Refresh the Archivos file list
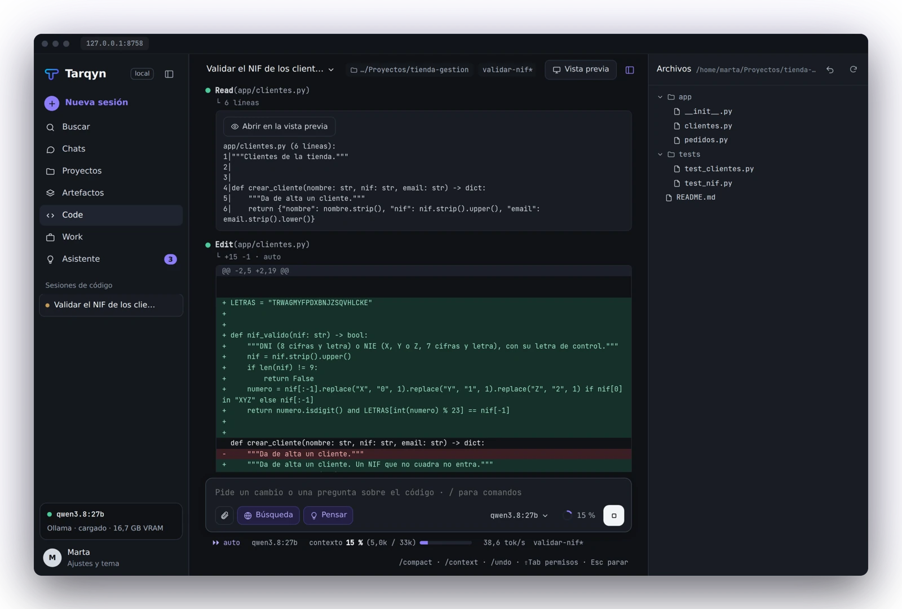 [853, 69]
